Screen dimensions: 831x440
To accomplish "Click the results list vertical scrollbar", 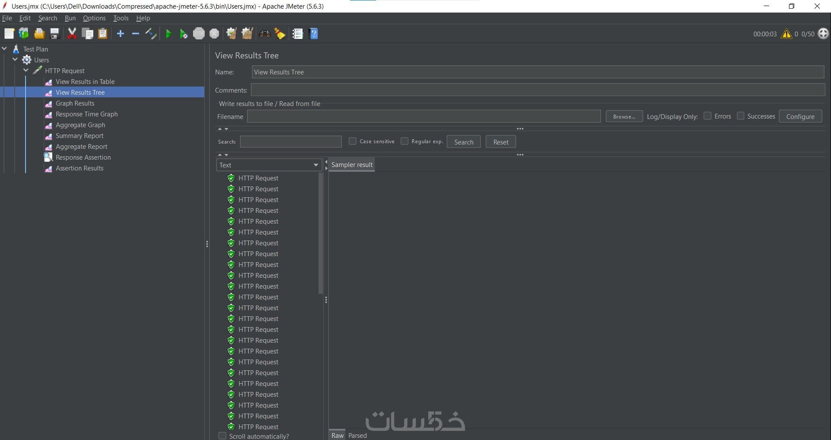I will [321, 233].
